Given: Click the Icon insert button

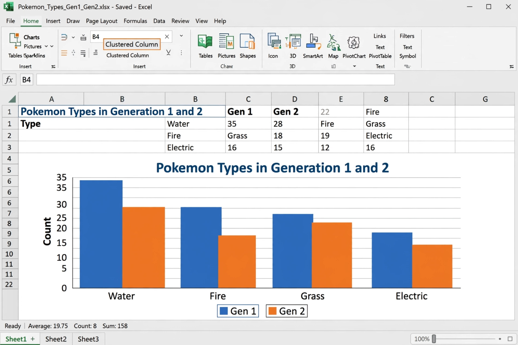Looking at the screenshot, I should [x=274, y=41].
